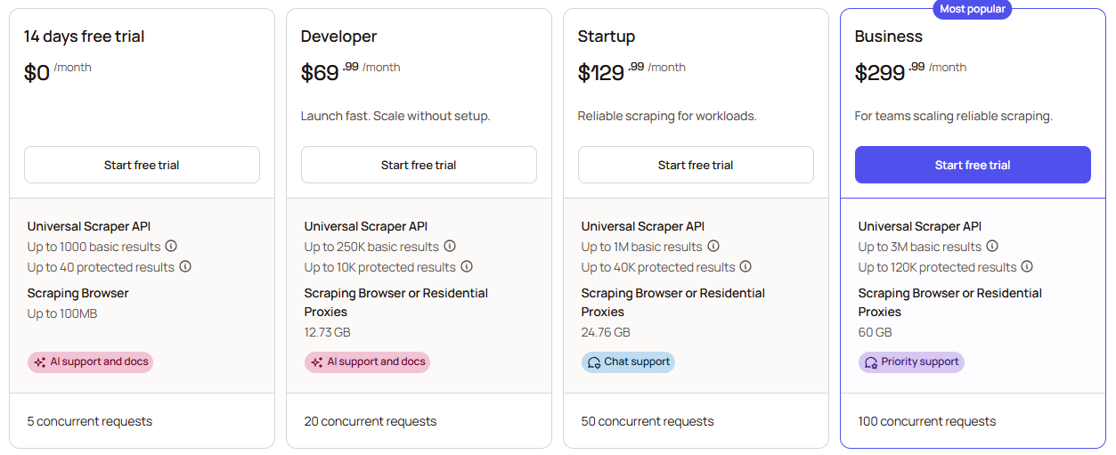Click info icon beside 120K protected results
Image resolution: width=1116 pixels, height=455 pixels.
point(1027,267)
